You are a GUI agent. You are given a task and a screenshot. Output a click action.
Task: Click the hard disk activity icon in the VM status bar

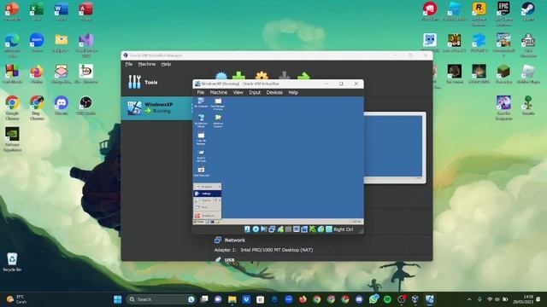point(247,229)
